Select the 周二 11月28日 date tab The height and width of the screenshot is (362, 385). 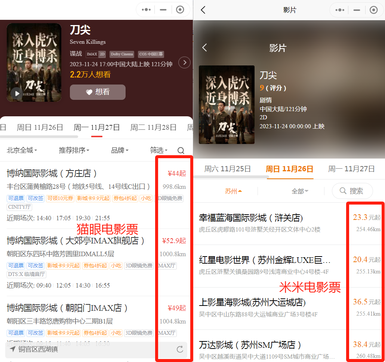click(153, 128)
